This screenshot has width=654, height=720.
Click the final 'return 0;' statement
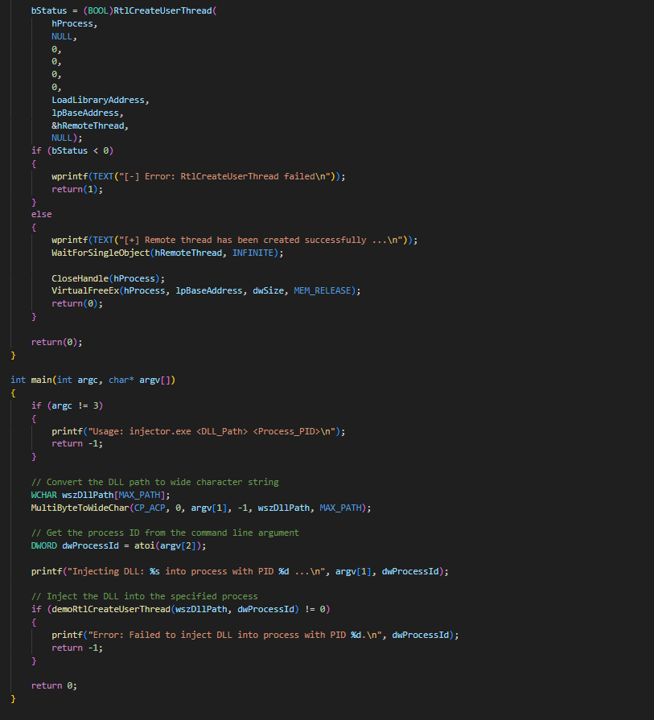point(54,685)
